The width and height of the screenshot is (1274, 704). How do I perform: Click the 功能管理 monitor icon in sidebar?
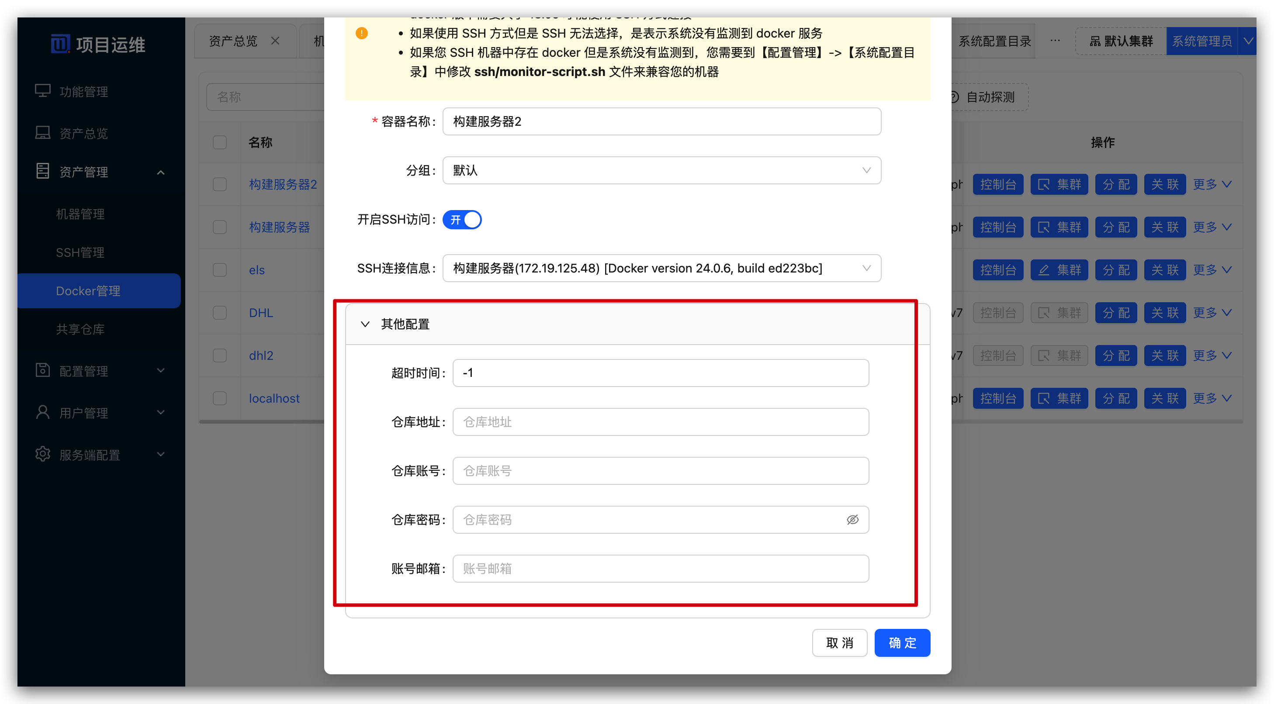tap(42, 90)
